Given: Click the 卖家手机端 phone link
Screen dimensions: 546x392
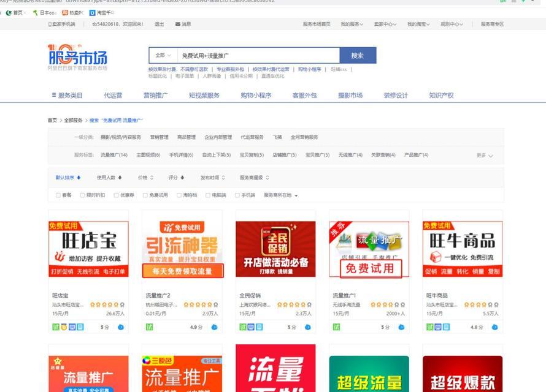Looking at the screenshot, I should 61,24.
